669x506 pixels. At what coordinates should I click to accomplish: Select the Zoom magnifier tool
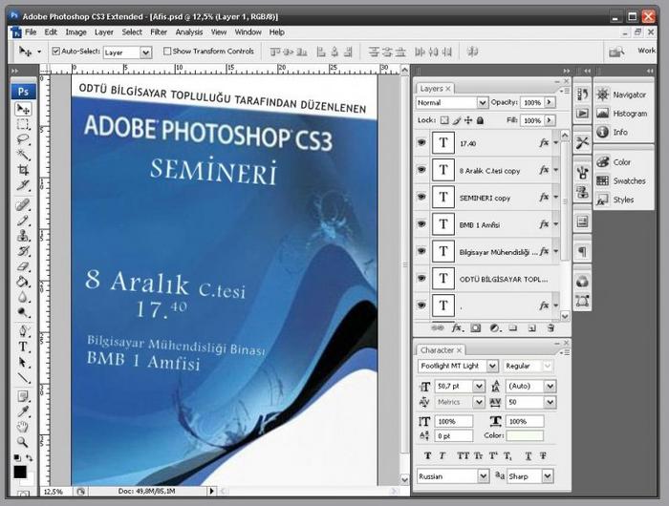[x=23, y=442]
